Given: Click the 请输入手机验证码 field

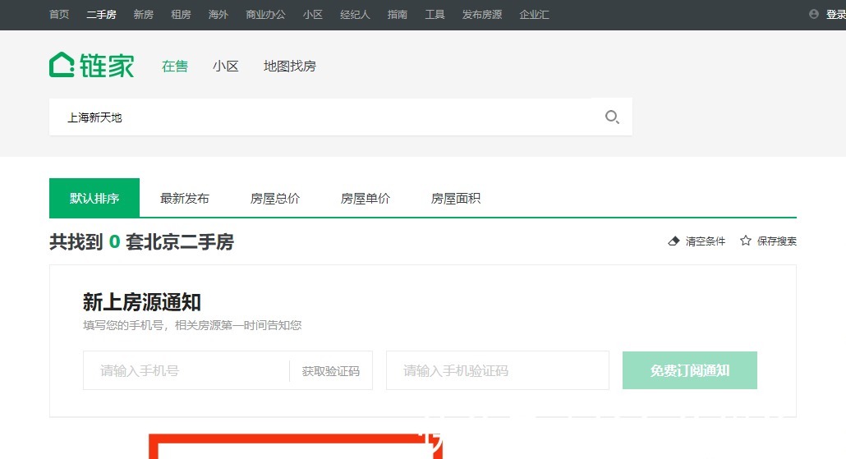Looking at the screenshot, I should (498, 370).
